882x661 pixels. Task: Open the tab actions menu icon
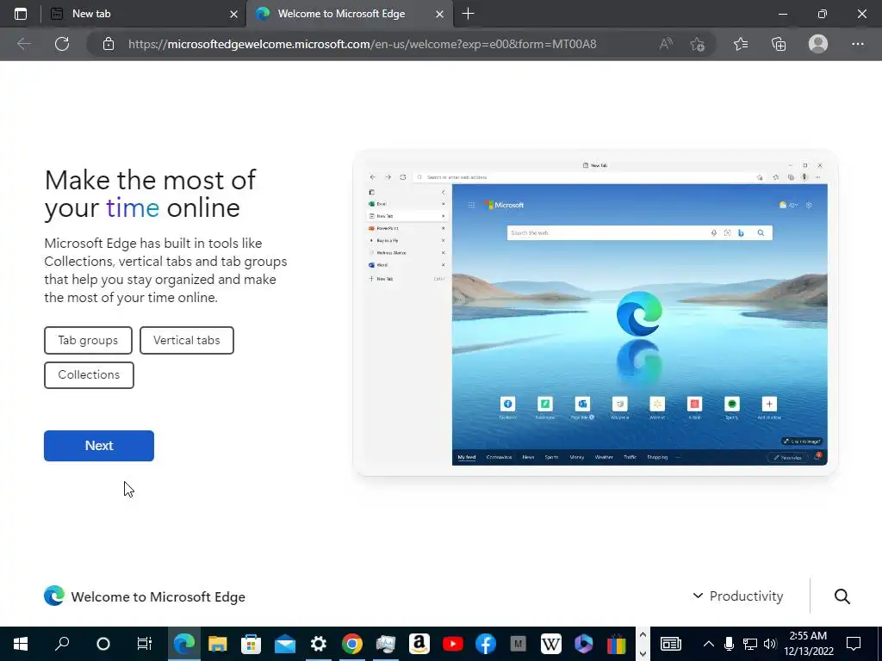click(x=21, y=14)
